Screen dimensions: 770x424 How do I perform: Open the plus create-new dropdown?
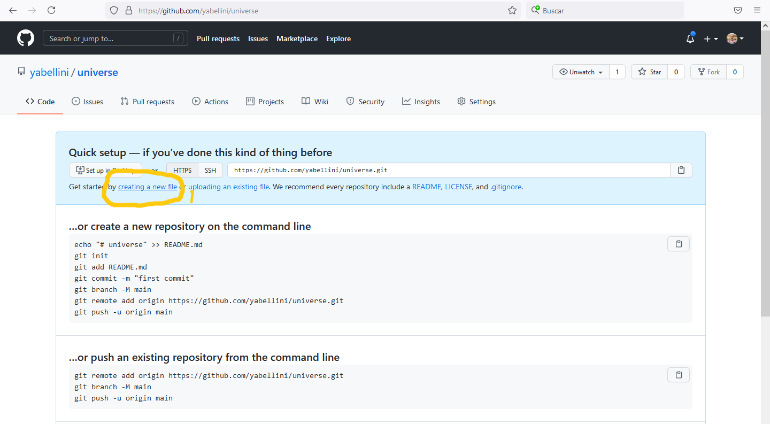(710, 38)
